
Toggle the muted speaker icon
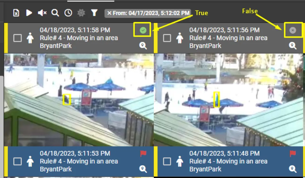(42, 13)
